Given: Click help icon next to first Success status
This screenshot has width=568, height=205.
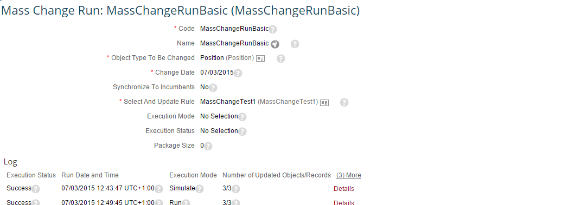Looking at the screenshot, I should tap(35, 189).
